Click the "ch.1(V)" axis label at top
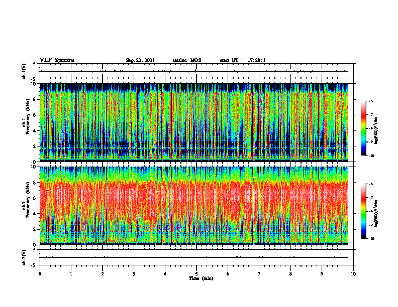The image size is (398, 307). (24, 71)
